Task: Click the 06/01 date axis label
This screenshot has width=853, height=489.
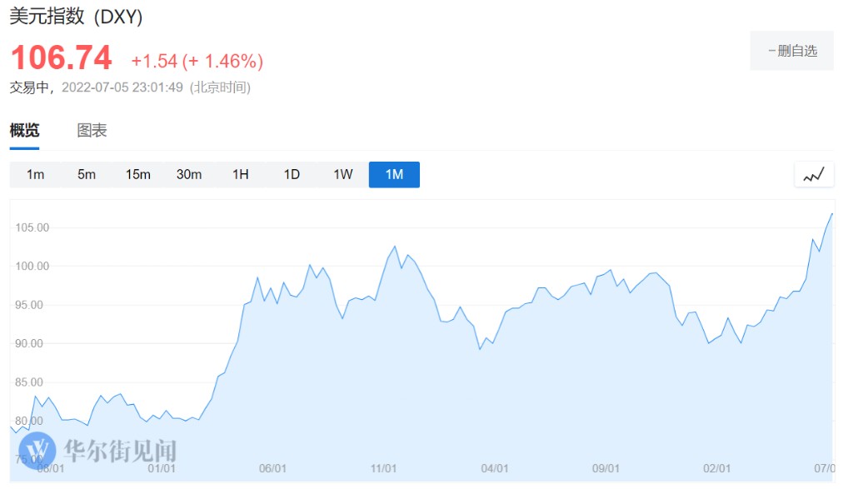Action: 273,468
